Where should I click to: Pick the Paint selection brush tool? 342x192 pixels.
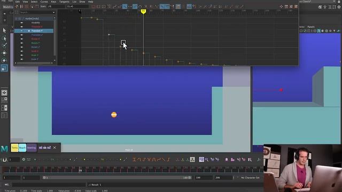[4, 45]
